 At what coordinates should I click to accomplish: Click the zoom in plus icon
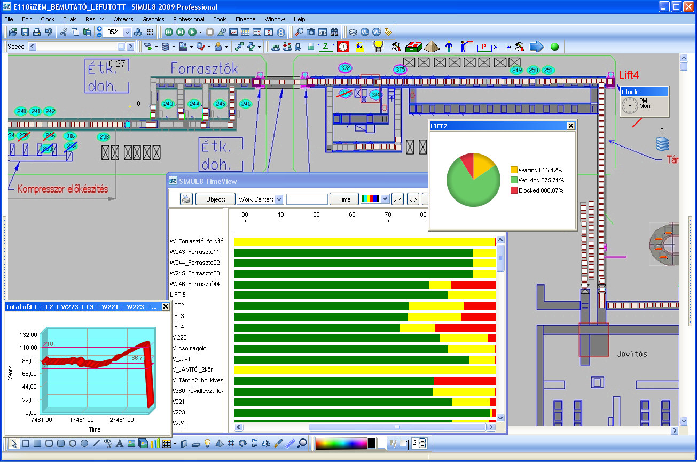coord(99,29)
